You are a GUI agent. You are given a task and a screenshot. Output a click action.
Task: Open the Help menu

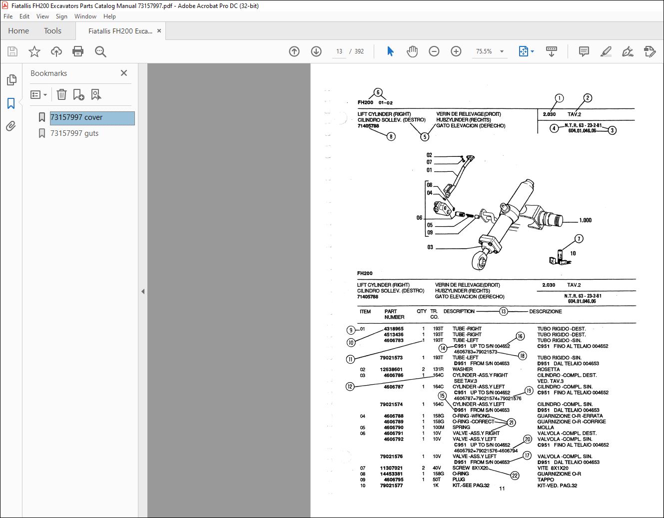point(110,16)
